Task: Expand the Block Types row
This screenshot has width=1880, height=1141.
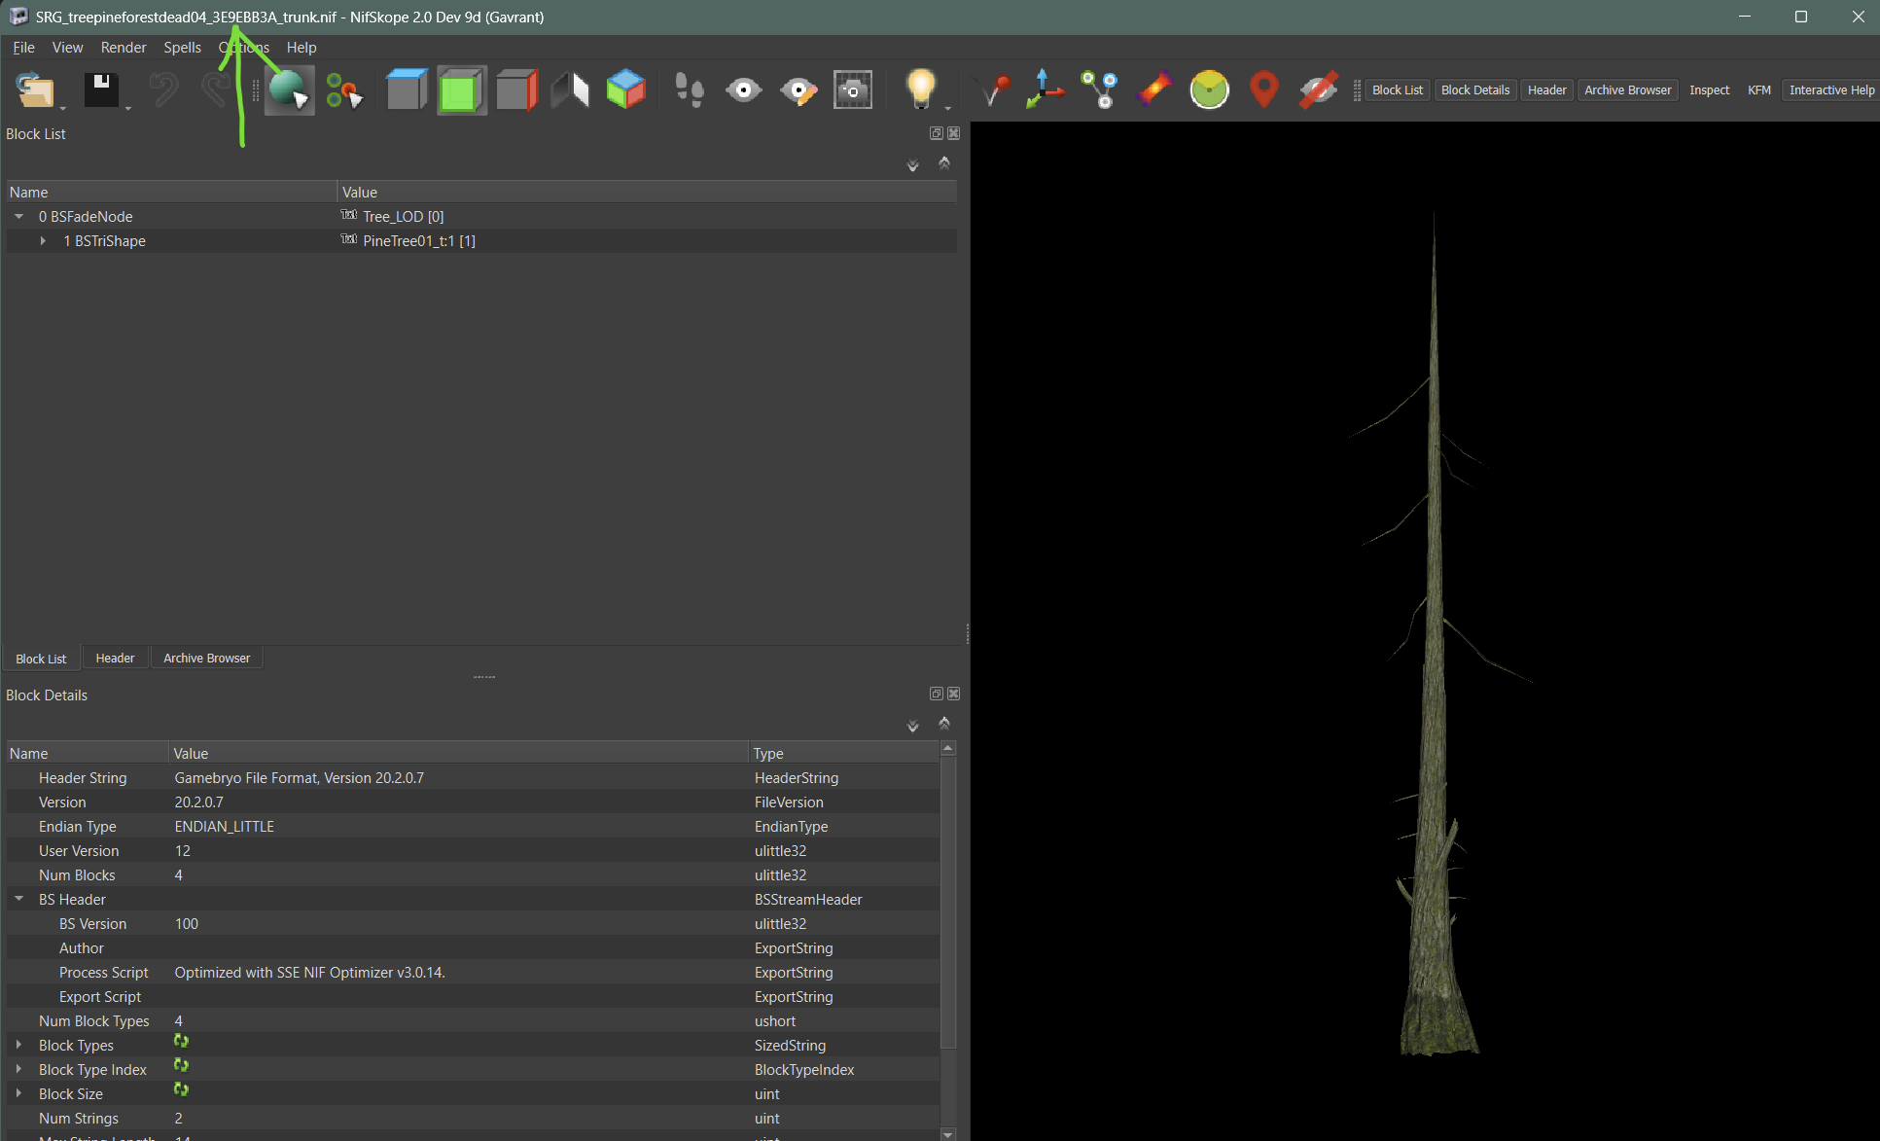Action: click(19, 1045)
